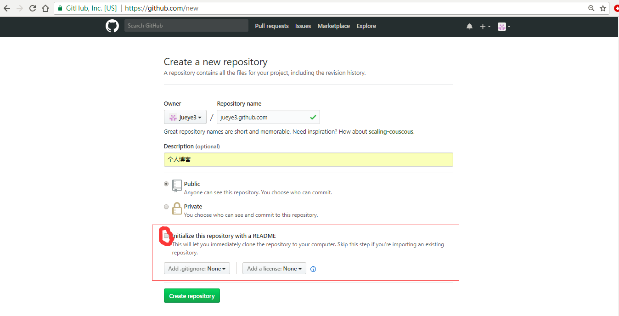This screenshot has height=316, width=619.
Task: Bookmark this page with the star
Action: point(603,8)
